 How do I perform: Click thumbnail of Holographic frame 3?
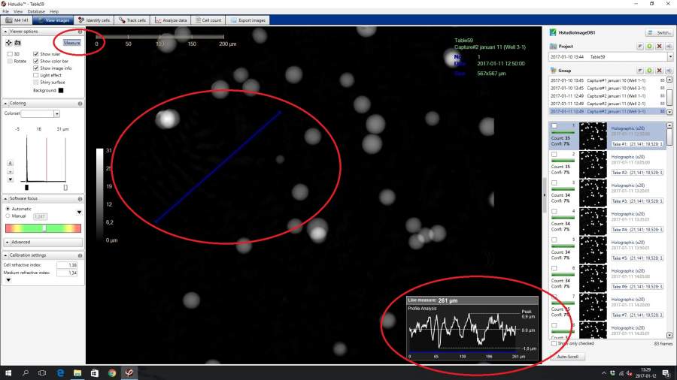click(593, 193)
